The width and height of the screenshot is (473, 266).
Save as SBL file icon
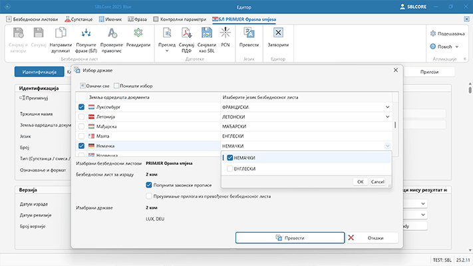coord(207,33)
